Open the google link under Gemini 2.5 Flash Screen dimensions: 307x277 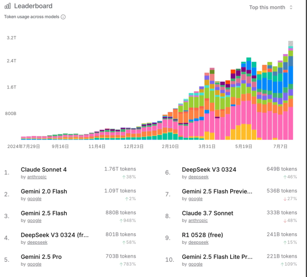tap(34, 220)
